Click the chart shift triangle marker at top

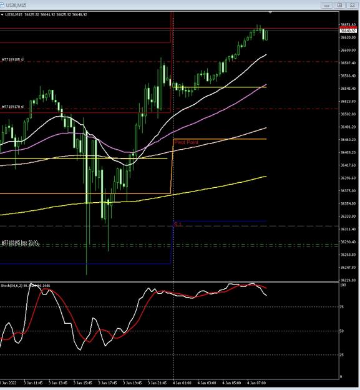click(x=270, y=12)
